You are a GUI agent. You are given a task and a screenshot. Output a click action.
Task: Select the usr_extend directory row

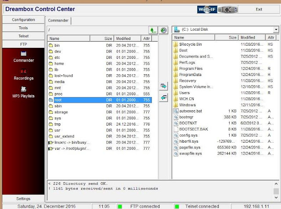[x=100, y=137]
